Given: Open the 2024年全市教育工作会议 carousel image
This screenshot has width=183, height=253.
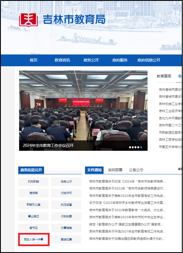Looking at the screenshot, I should [83, 110].
